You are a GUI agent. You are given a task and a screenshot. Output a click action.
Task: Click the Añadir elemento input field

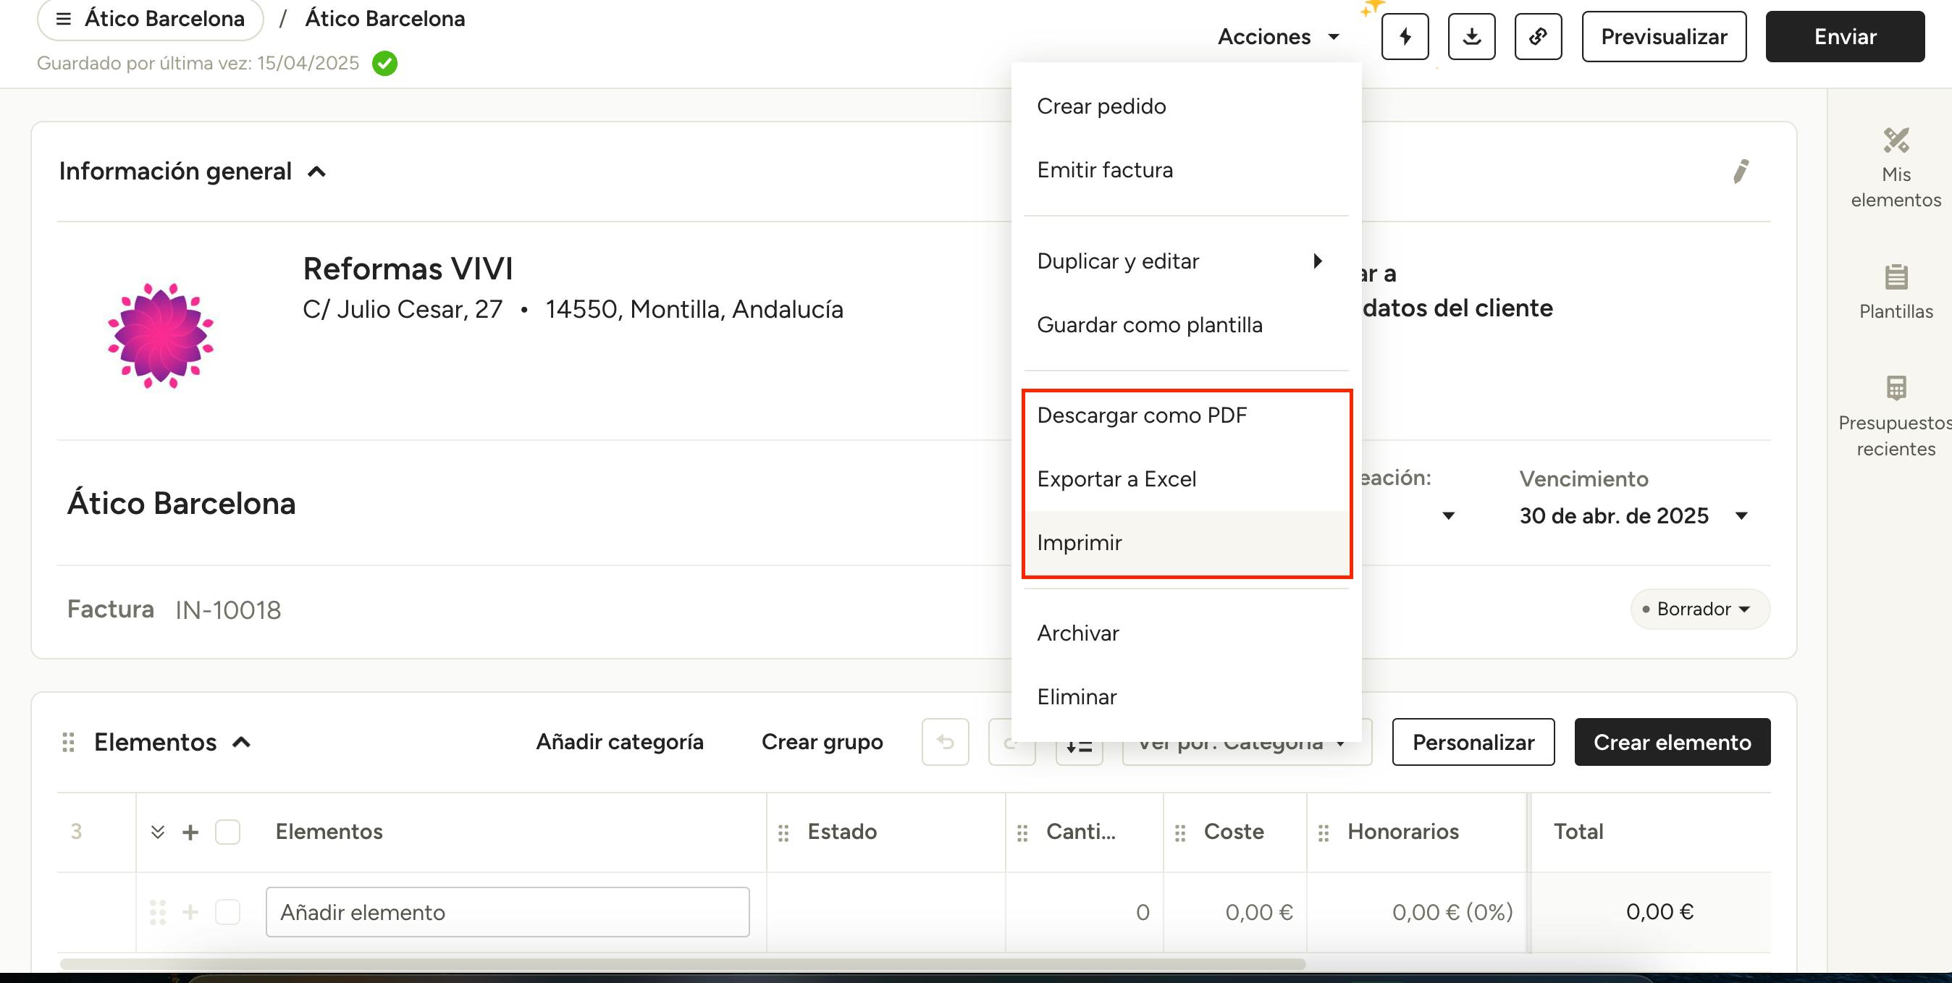click(x=507, y=912)
